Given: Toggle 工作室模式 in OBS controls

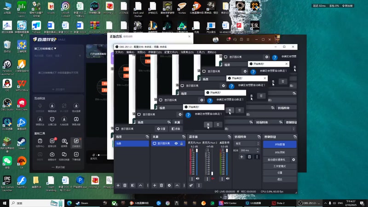Looking at the screenshot, I should 280,166.
